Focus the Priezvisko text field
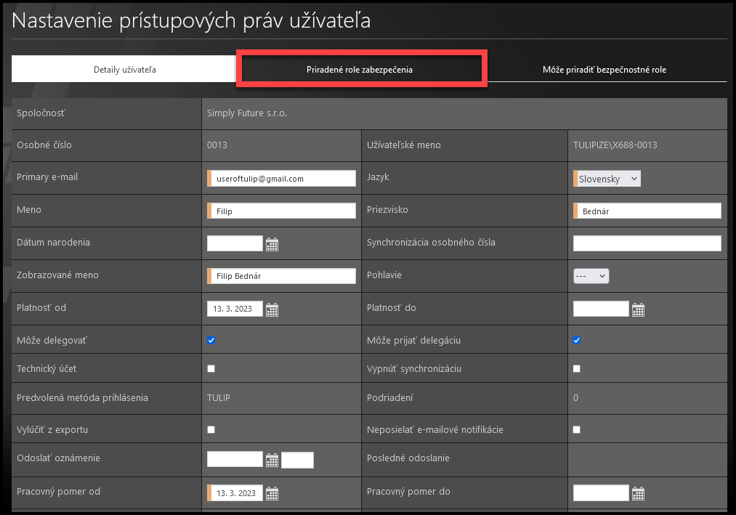This screenshot has width=736, height=515. coord(649,211)
